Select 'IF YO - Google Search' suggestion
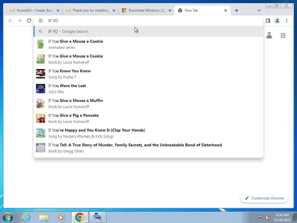Viewport: 297px width, 223px height. click(148, 31)
